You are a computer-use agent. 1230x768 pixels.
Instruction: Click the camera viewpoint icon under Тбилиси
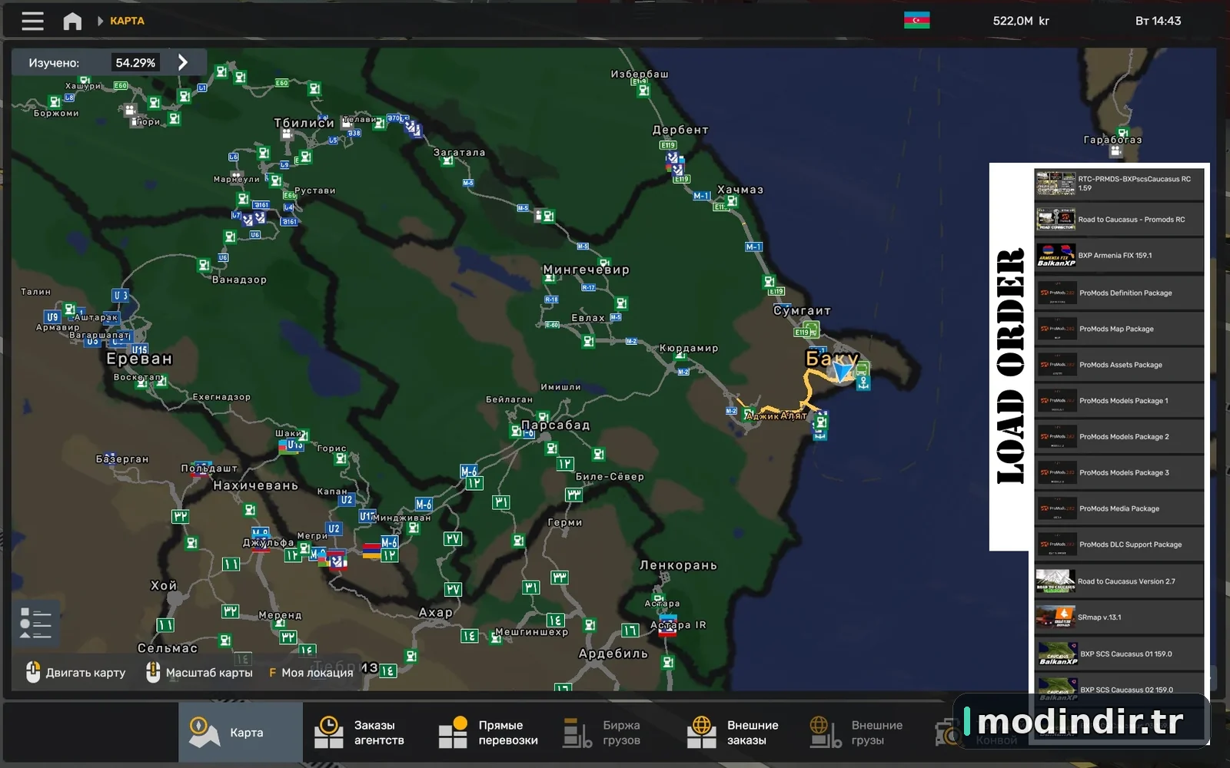(287, 134)
